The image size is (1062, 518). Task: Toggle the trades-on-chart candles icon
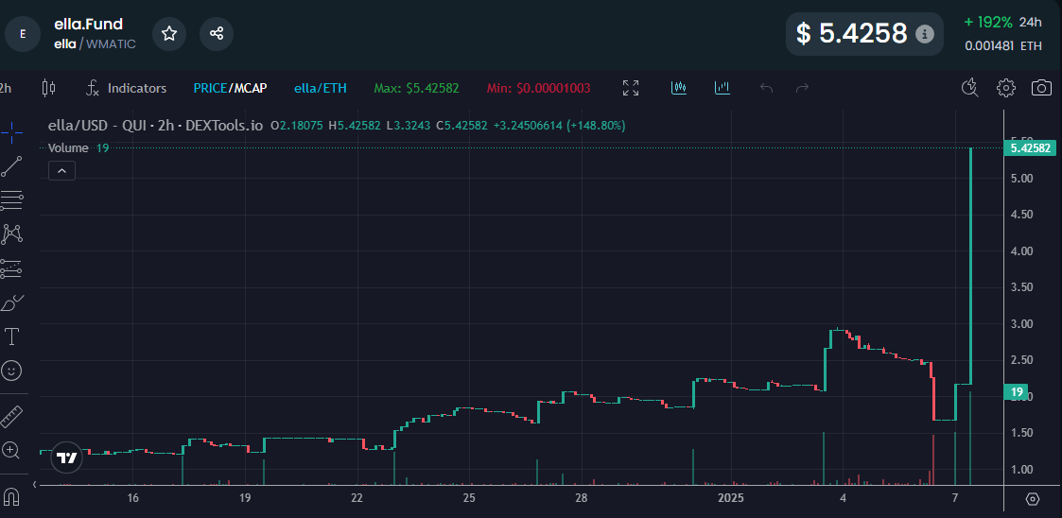tap(679, 87)
